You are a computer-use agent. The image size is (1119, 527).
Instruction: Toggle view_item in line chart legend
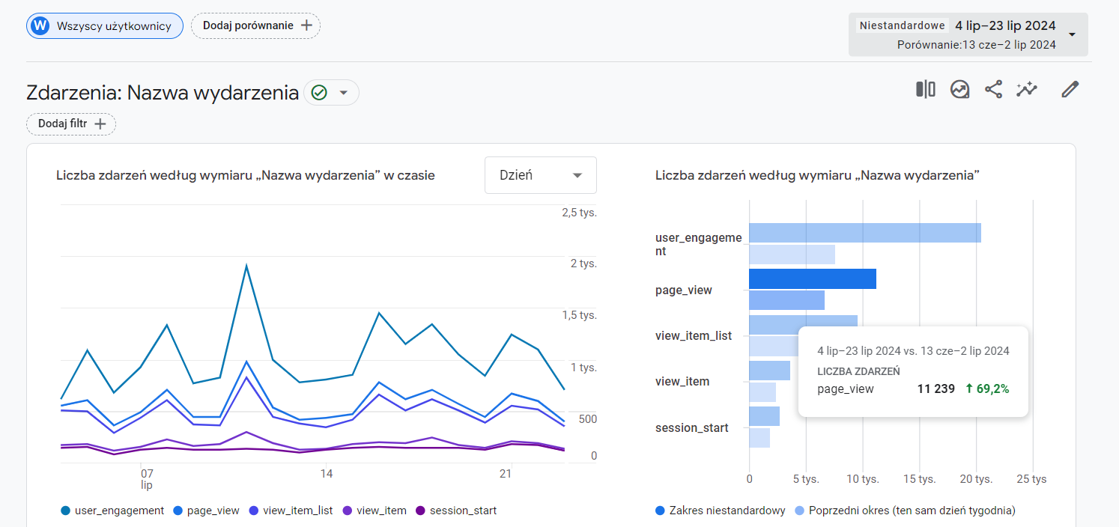point(374,511)
